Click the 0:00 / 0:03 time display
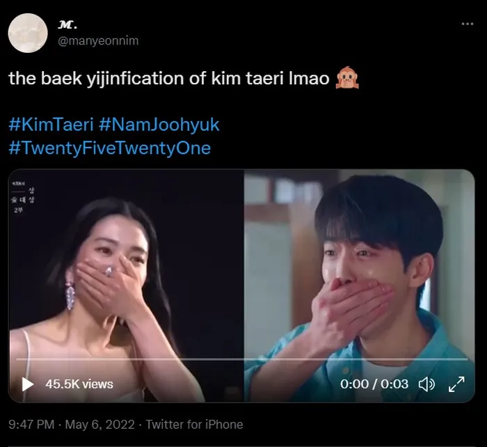 (375, 384)
